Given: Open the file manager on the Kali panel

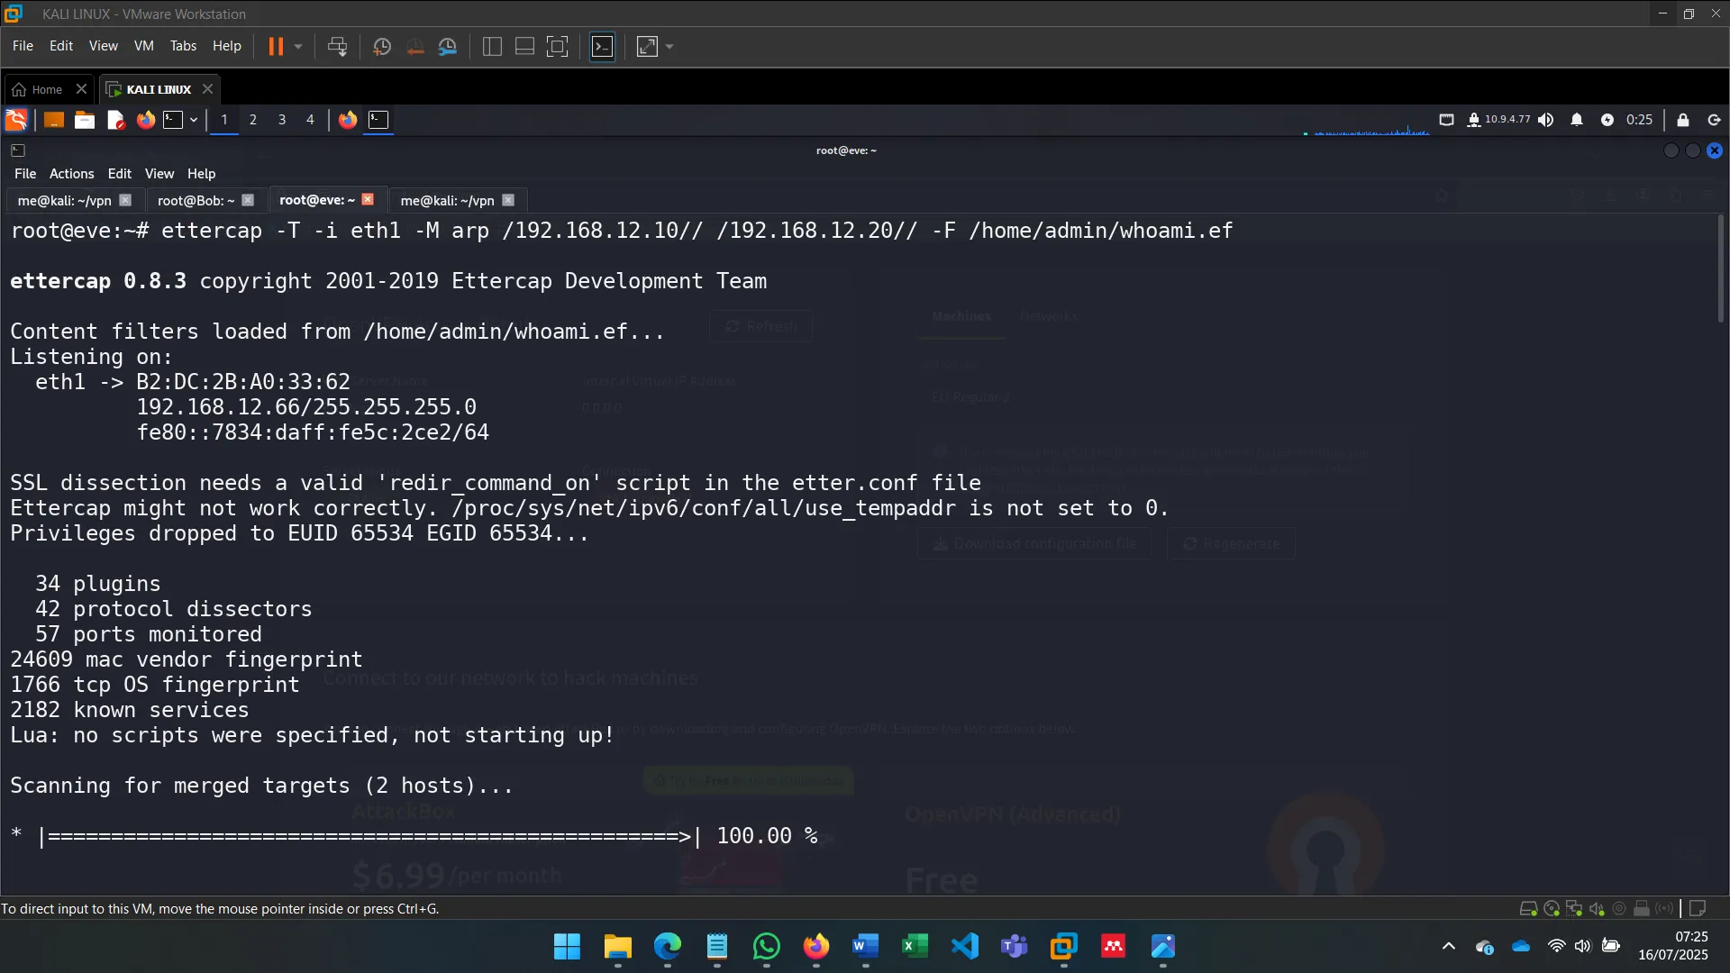Looking at the screenshot, I should coord(84,119).
